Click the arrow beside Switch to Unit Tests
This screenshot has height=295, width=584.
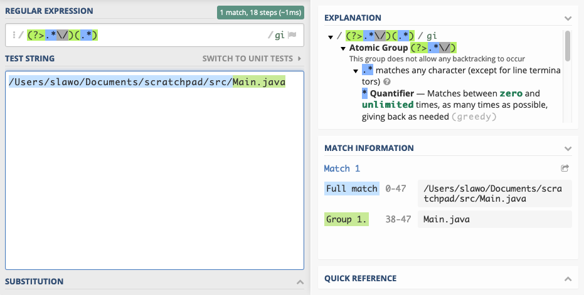click(x=299, y=58)
